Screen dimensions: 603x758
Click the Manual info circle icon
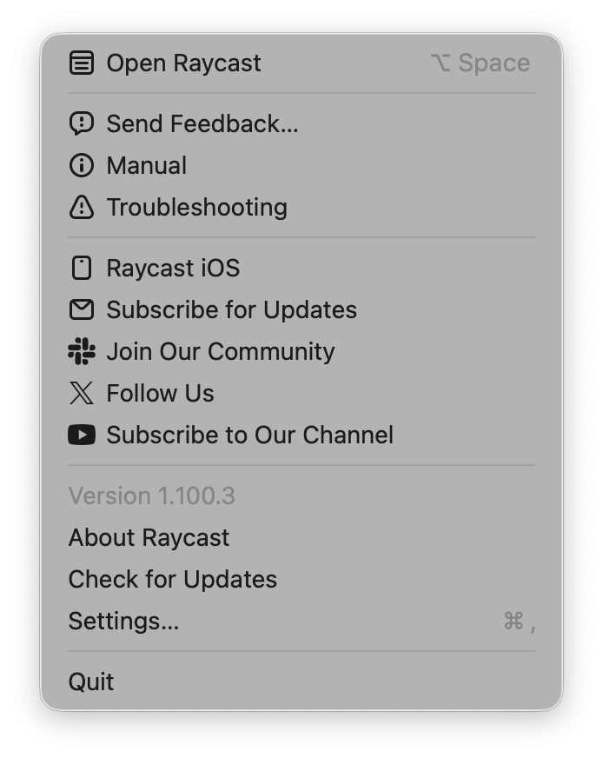pos(82,165)
